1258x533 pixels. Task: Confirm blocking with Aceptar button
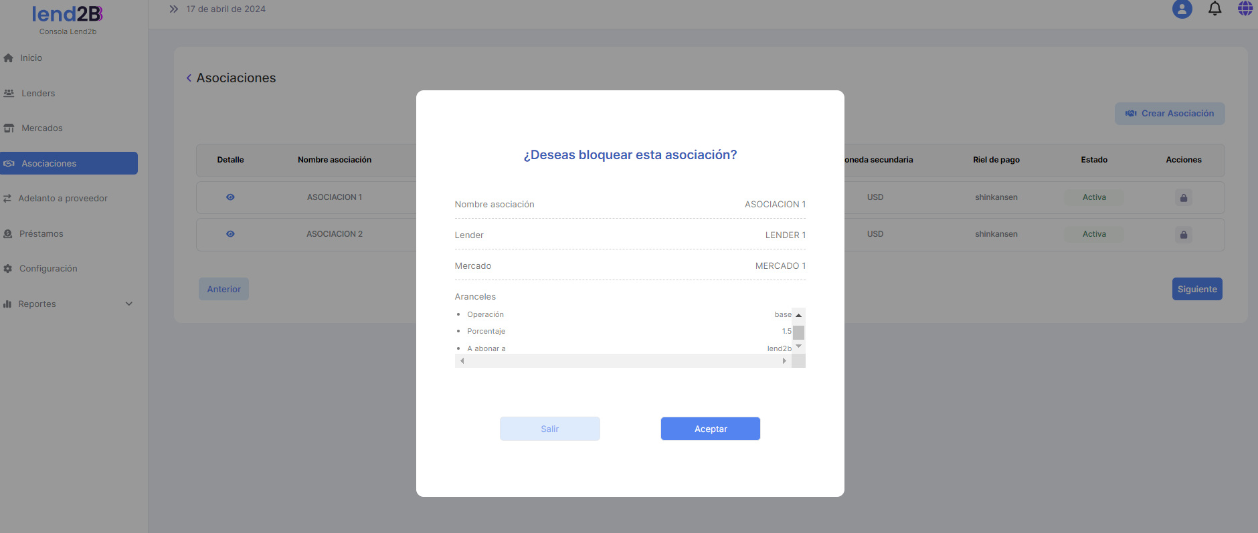click(x=710, y=429)
